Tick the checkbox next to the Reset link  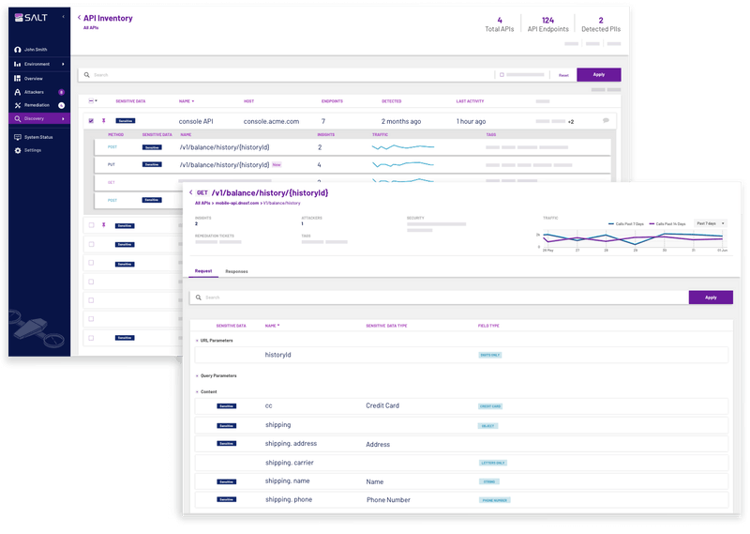(x=502, y=74)
